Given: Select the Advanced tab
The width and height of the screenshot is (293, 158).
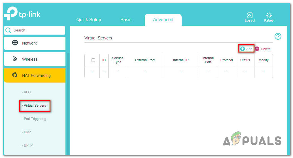Looking at the screenshot, I should [x=163, y=20].
